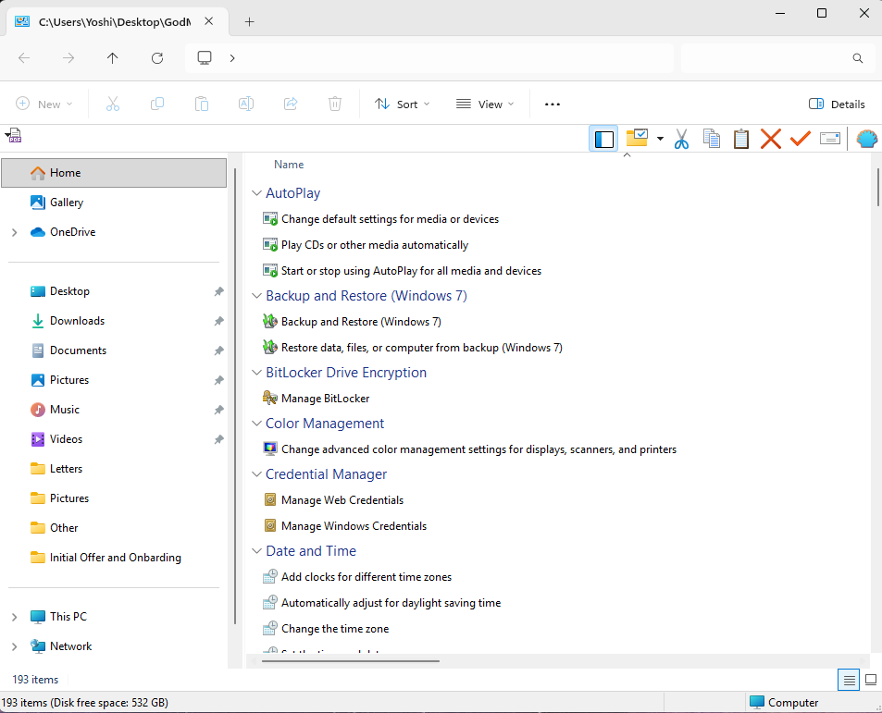Toggle the Details pane

point(837,104)
